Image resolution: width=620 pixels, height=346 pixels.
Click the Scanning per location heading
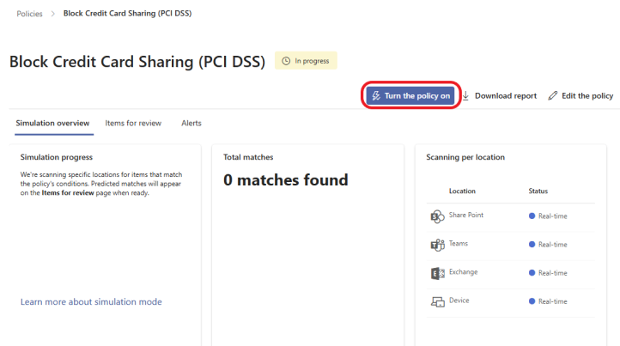coord(465,157)
